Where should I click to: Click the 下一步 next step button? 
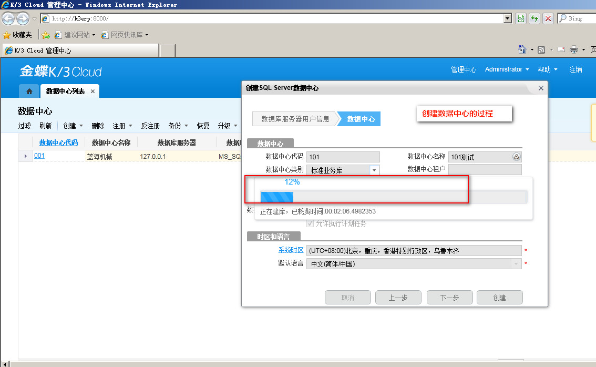click(x=450, y=298)
